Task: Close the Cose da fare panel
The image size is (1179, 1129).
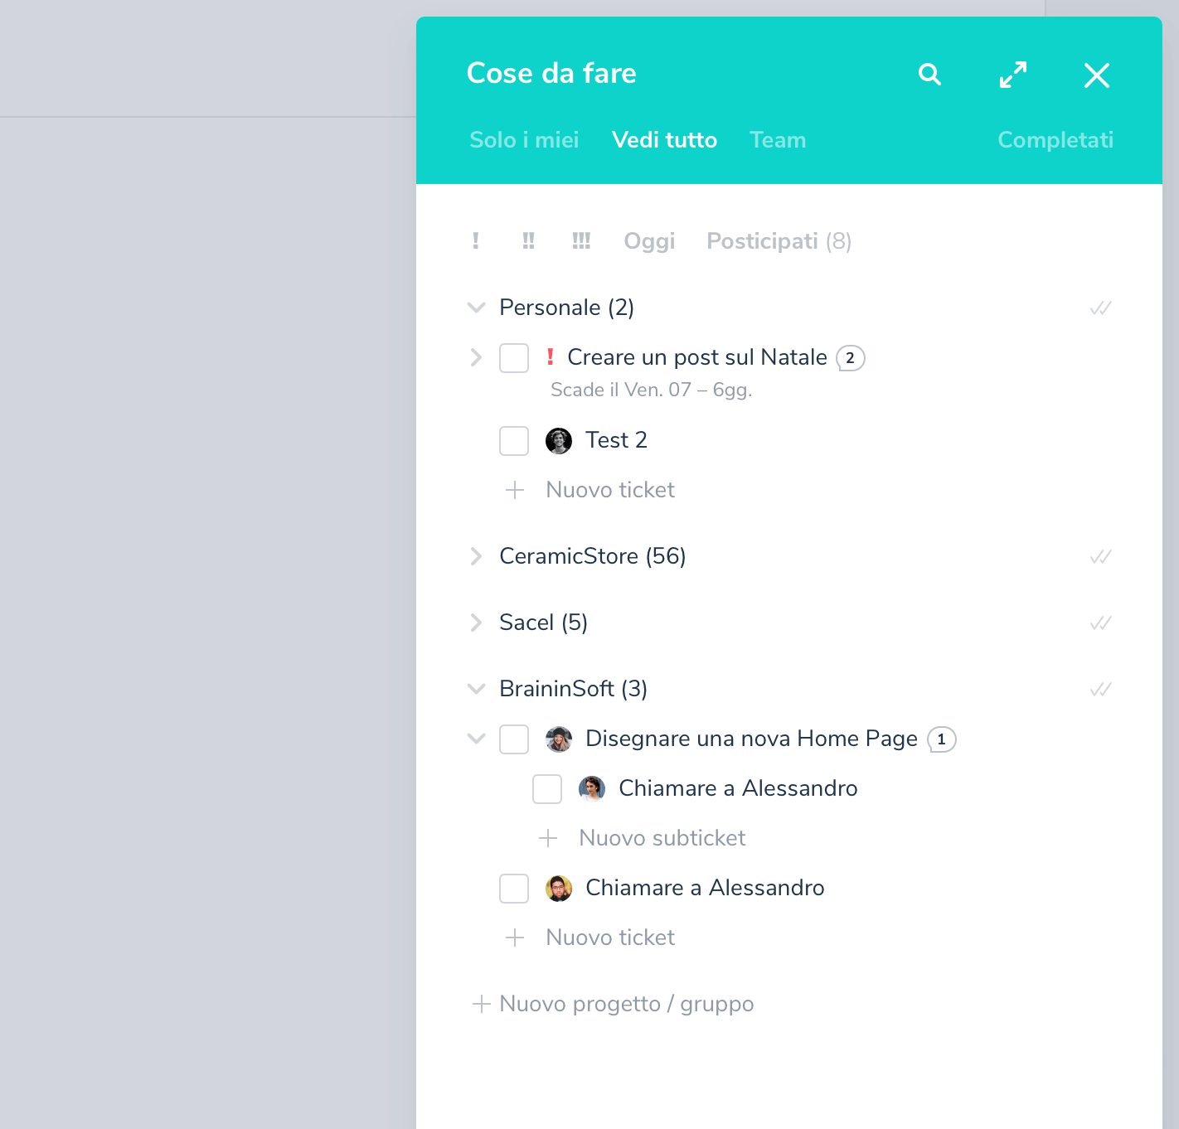Action: (1096, 75)
